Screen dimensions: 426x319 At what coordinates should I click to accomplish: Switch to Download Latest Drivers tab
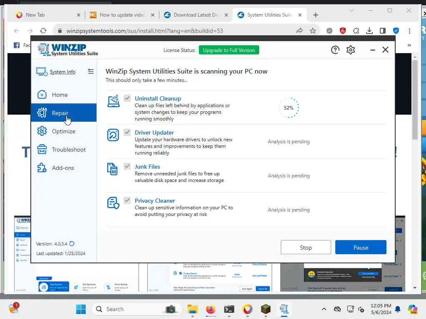click(x=196, y=15)
